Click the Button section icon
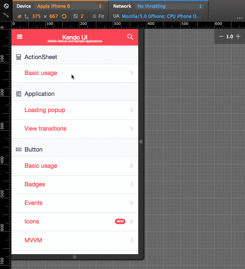Viewport: 245px width, 269px height. [19, 150]
